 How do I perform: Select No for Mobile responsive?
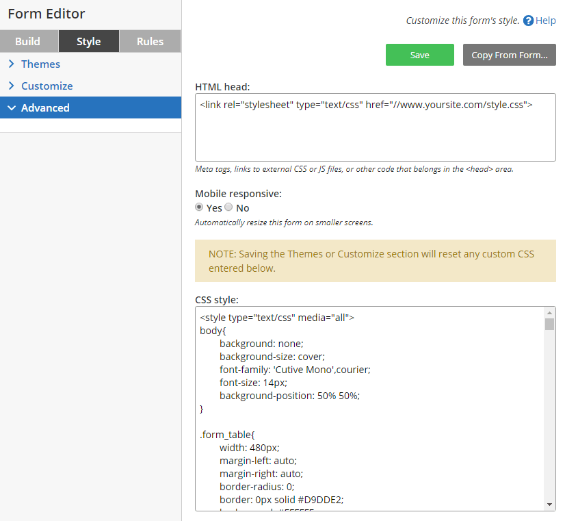click(x=228, y=207)
